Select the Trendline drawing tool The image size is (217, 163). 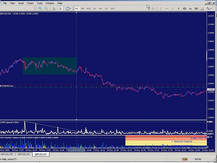coord(173,9)
